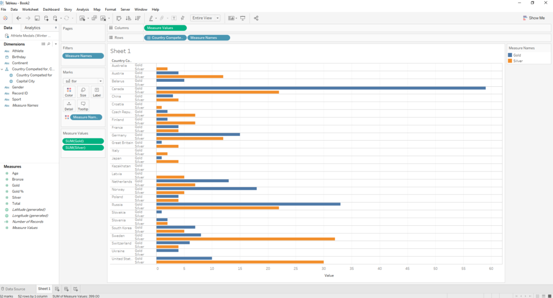Click the Save icon in toolbar
Viewport: 553px width, 298px height.
pos(37,18)
